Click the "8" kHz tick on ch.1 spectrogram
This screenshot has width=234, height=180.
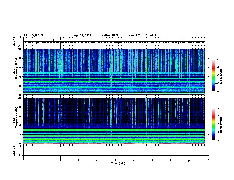pyautogui.click(x=20, y=58)
